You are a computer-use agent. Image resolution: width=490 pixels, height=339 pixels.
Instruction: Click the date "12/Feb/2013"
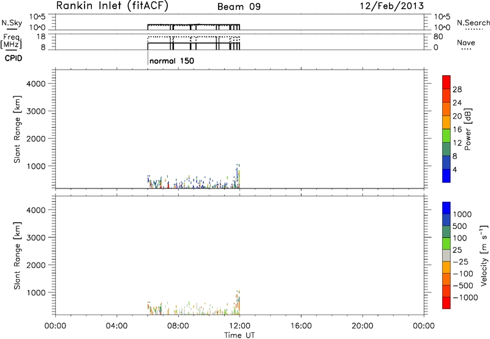click(392, 6)
